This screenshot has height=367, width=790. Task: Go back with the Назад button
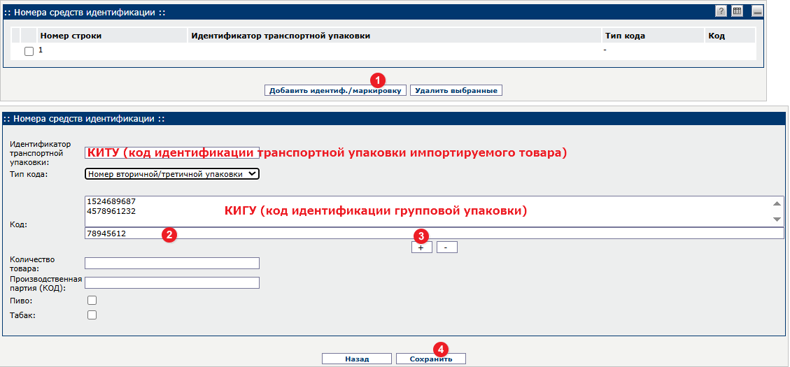[356, 359]
